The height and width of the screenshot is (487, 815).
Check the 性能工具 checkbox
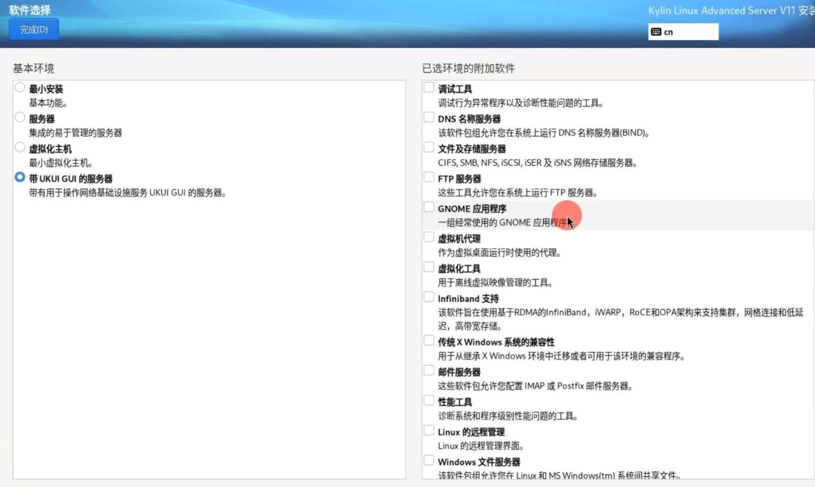tap(429, 401)
